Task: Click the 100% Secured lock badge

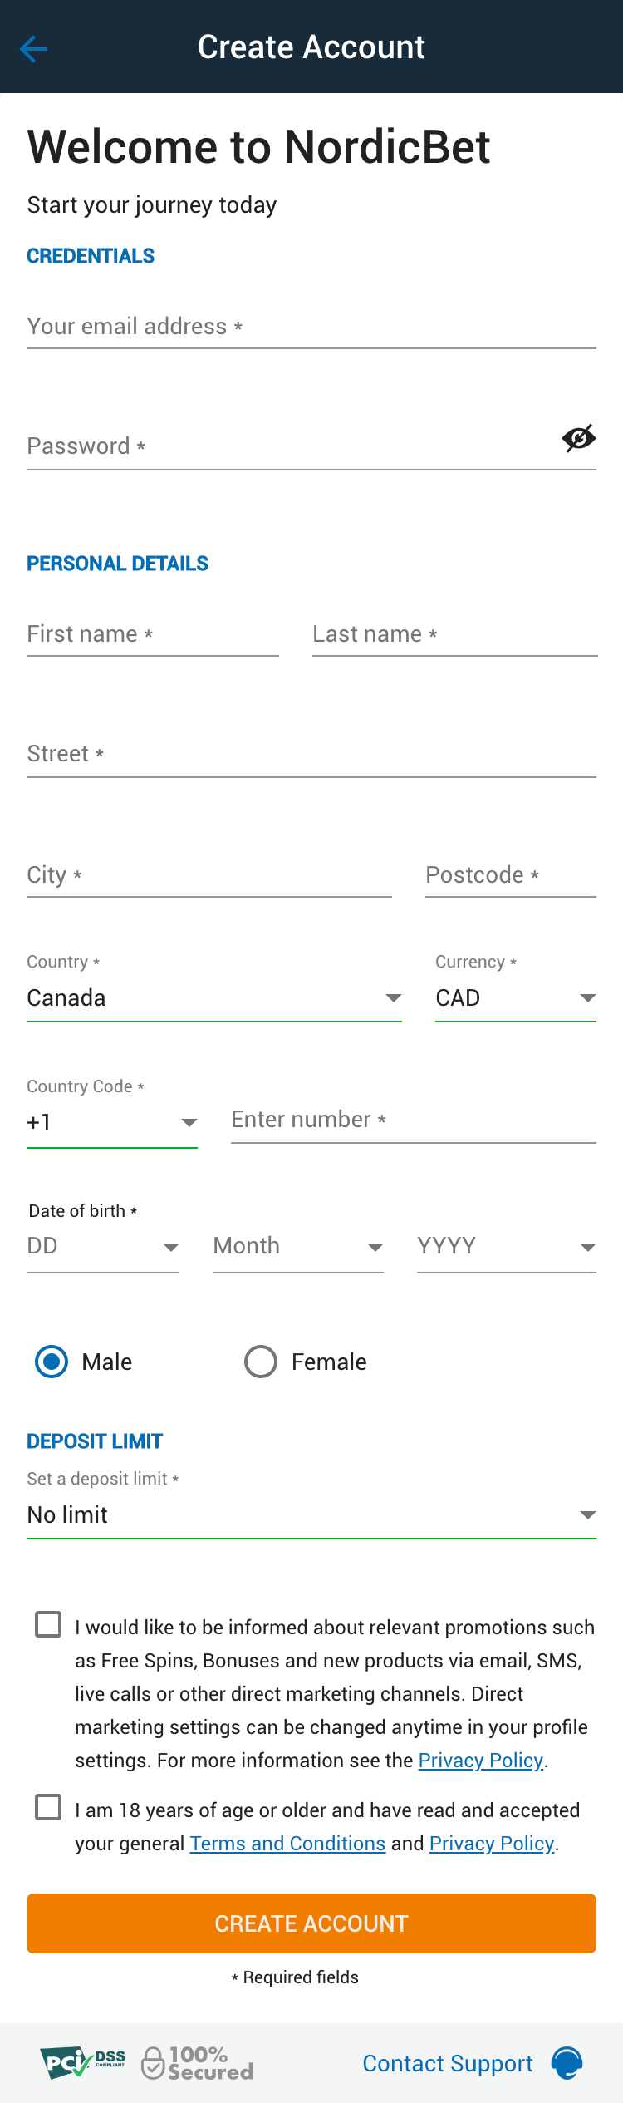Action: 198,2063
